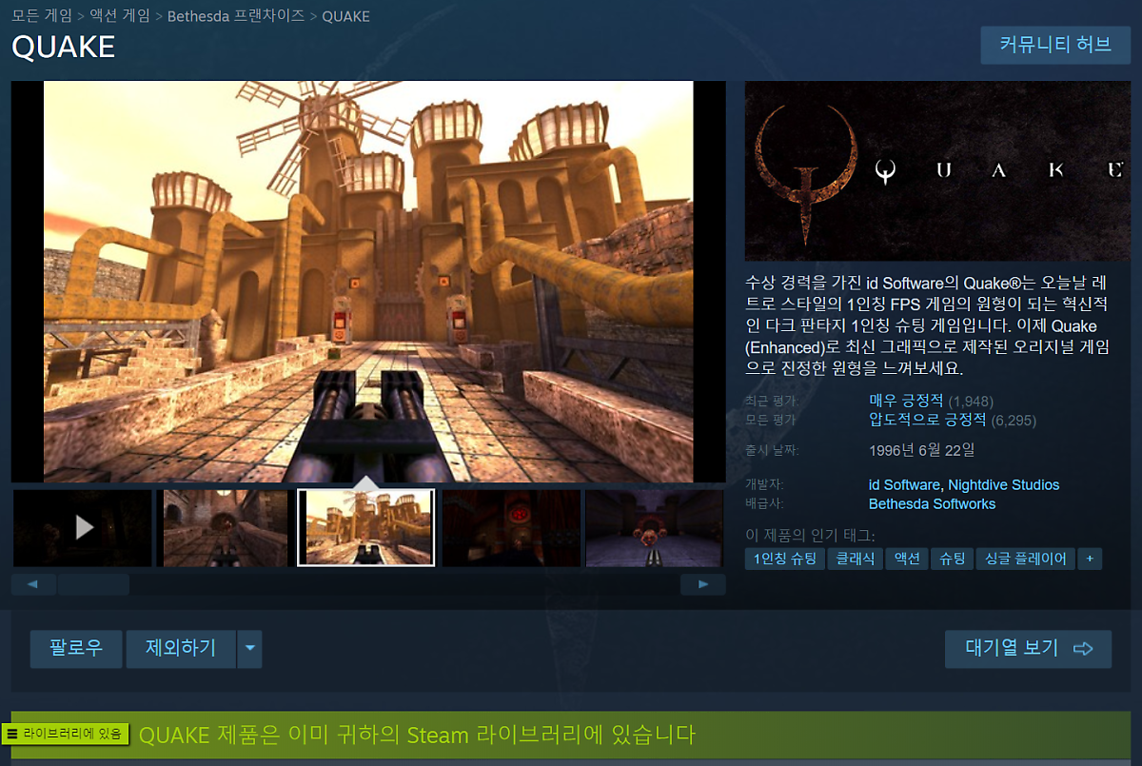This screenshot has height=766, width=1142.
Task: Open the main castle screenshot
Action: tap(368, 282)
